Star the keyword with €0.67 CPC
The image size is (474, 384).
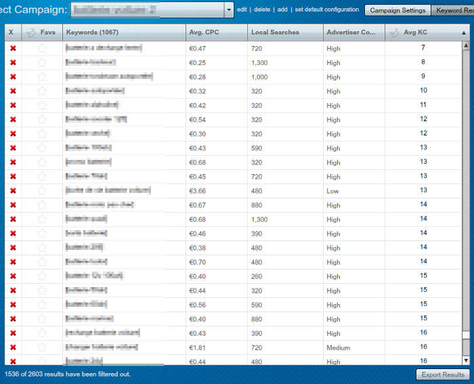tap(42, 205)
